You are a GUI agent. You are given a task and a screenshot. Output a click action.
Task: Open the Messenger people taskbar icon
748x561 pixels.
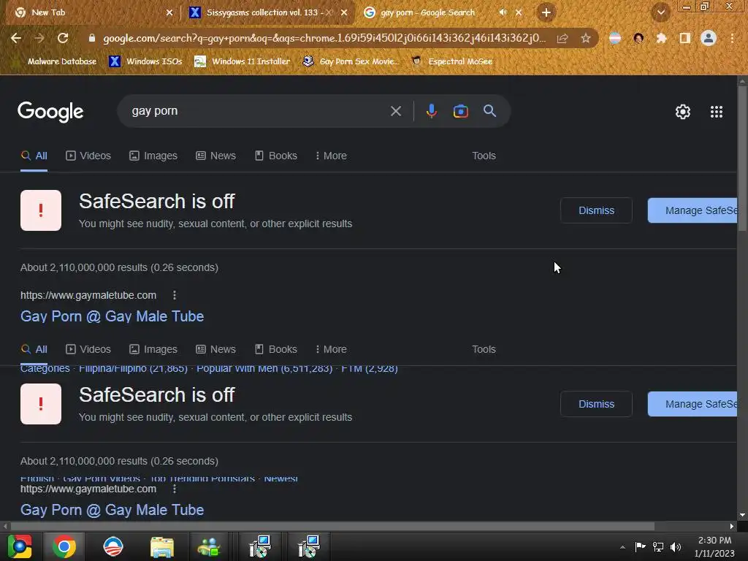click(209, 546)
